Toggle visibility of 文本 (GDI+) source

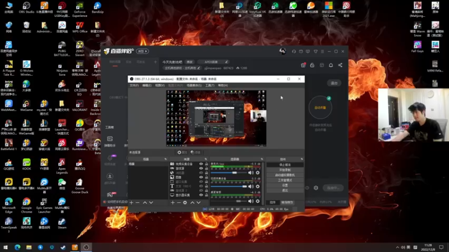click(x=201, y=186)
